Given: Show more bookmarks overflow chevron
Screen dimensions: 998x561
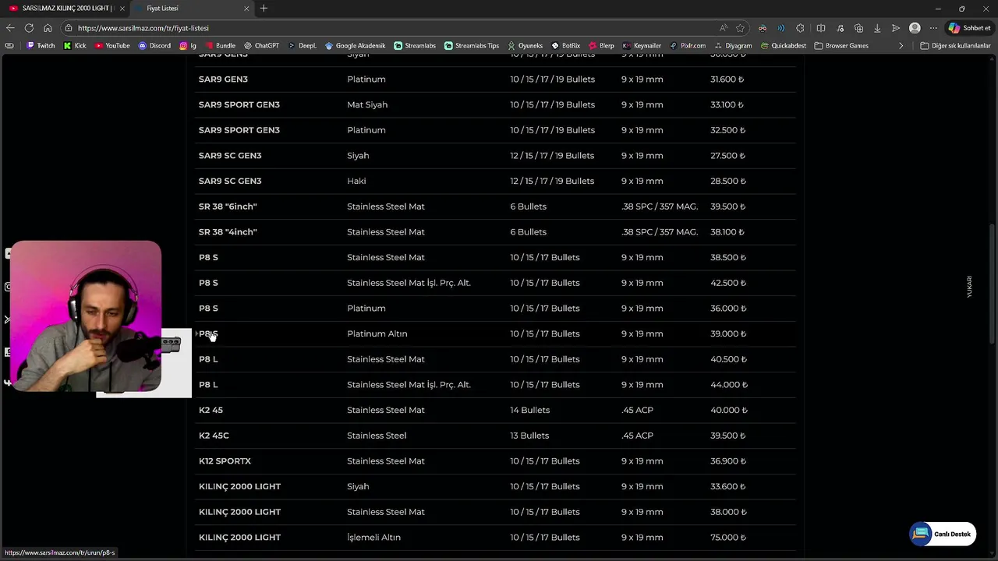Looking at the screenshot, I should point(901,46).
